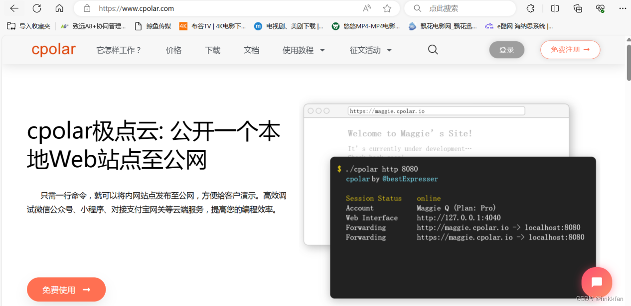Open the 价格 page
Screen dimensions: 631x306
tap(173, 50)
